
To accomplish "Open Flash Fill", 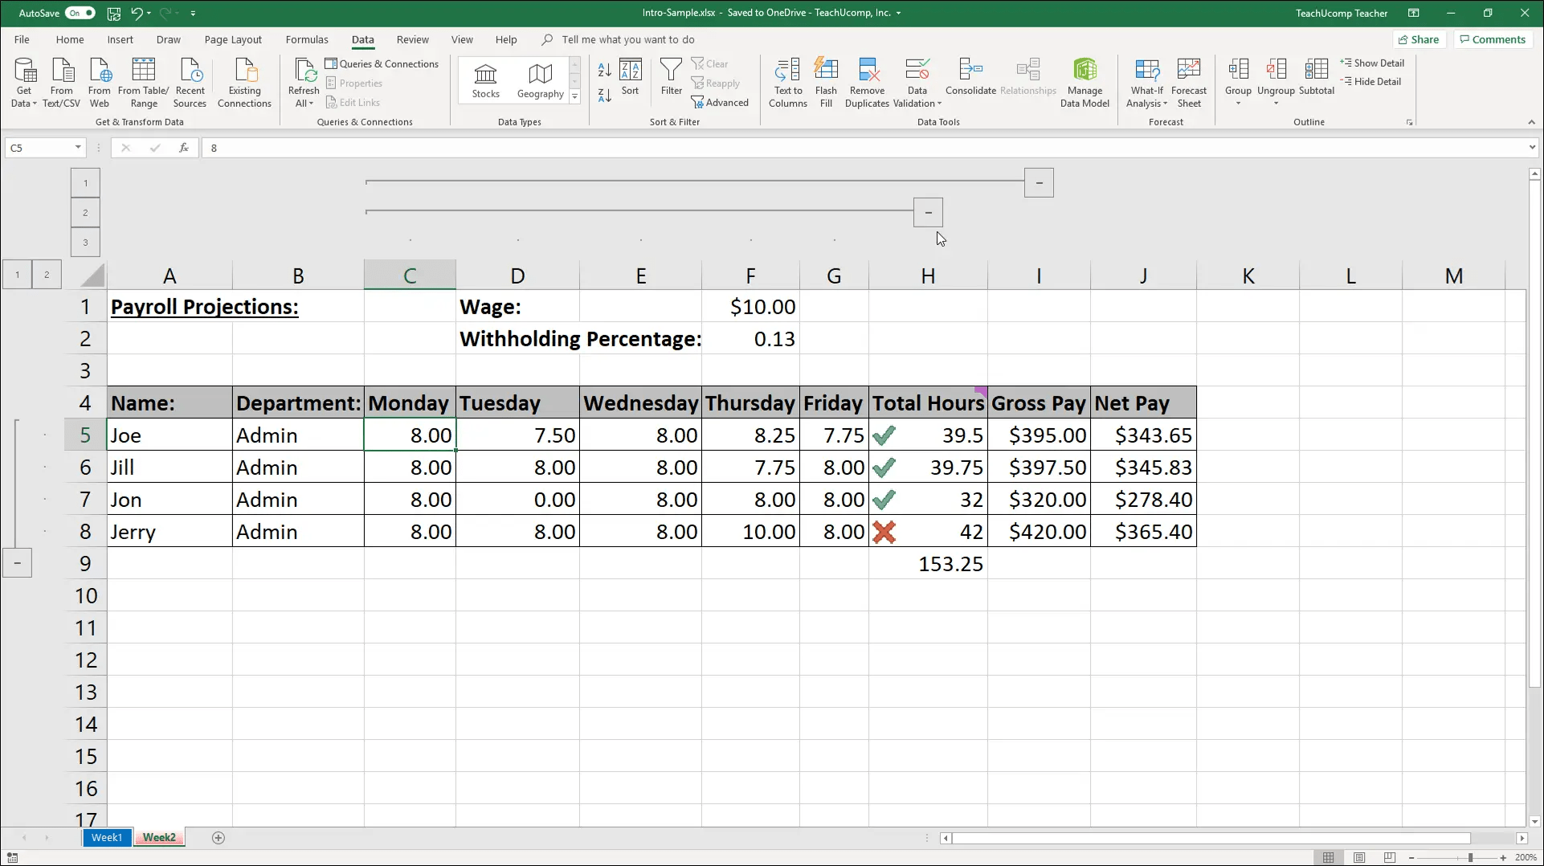I will pos(826,83).
